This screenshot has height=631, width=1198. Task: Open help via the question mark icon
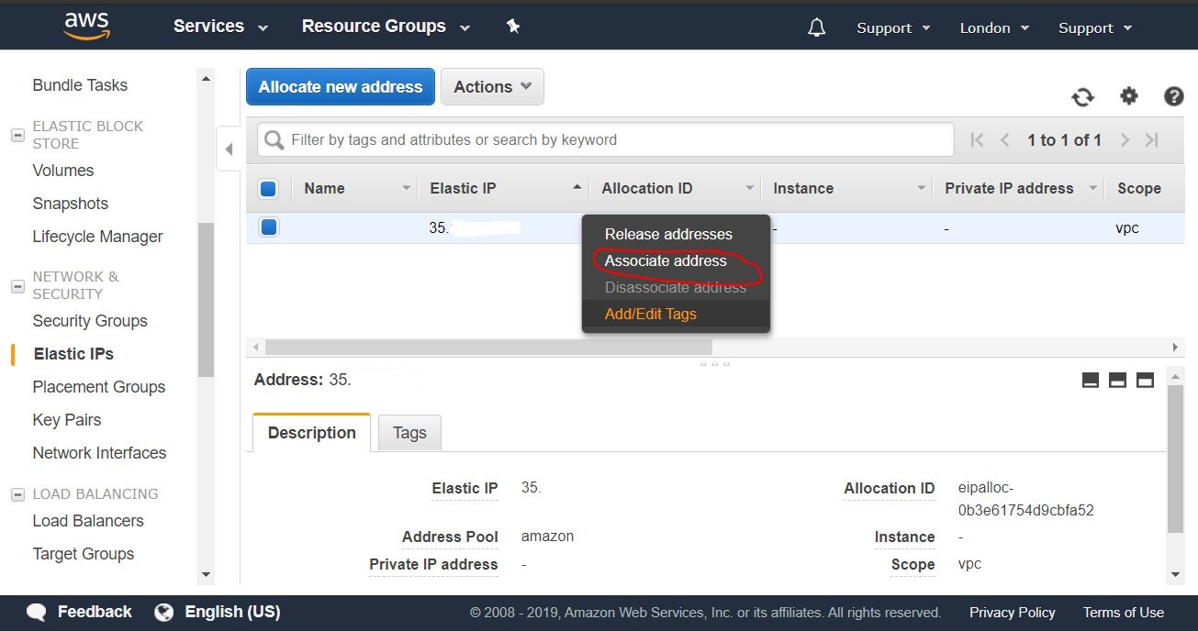[1173, 95]
